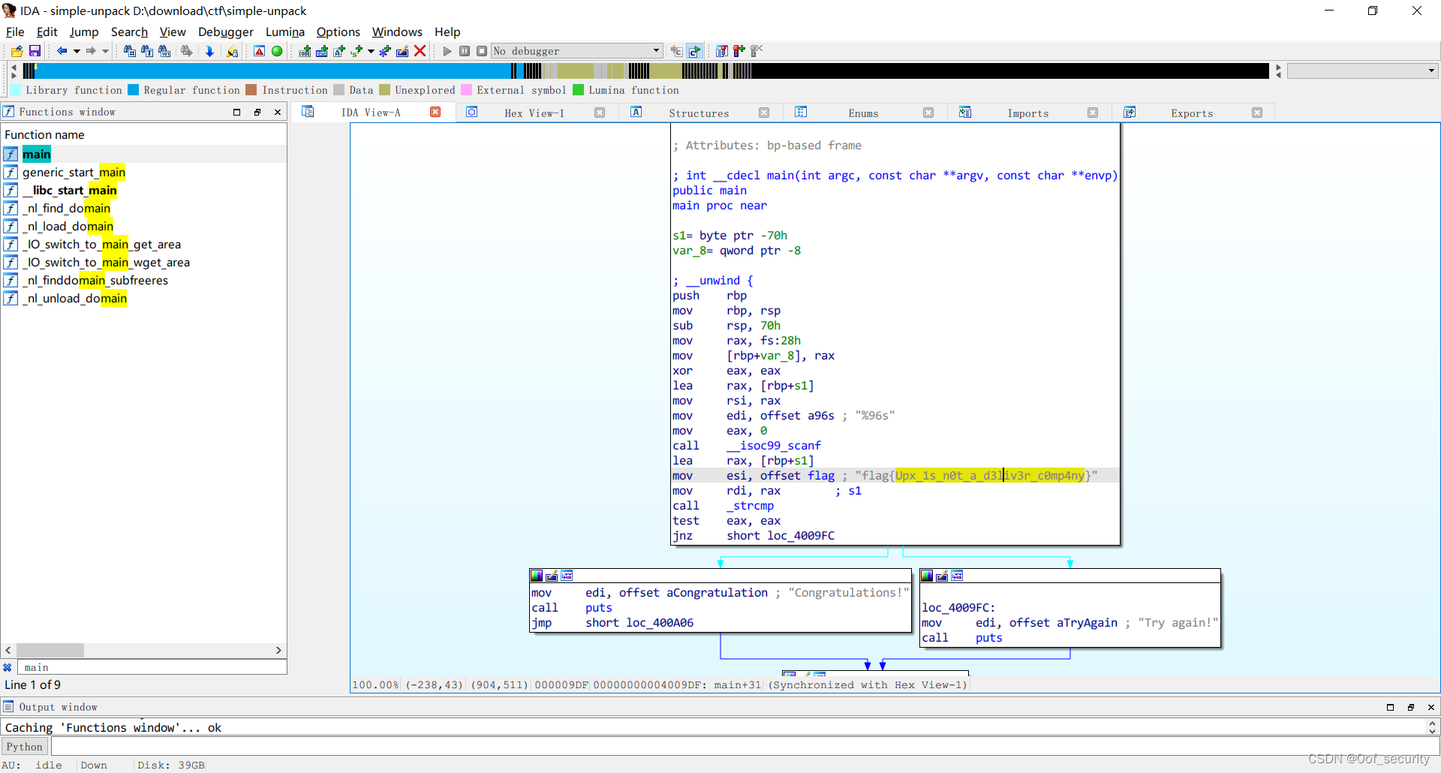The height and width of the screenshot is (773, 1441).
Task: Select the navigate forward arrow icon
Action: point(92,50)
